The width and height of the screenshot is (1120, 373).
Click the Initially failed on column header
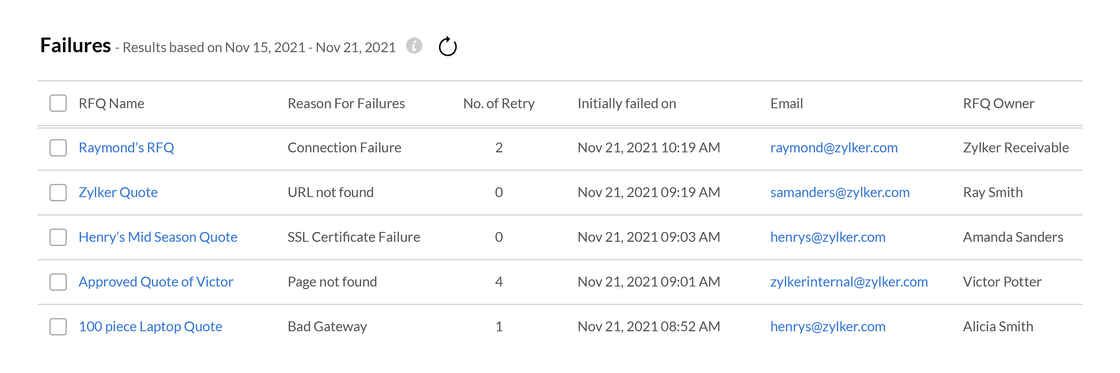[626, 103]
